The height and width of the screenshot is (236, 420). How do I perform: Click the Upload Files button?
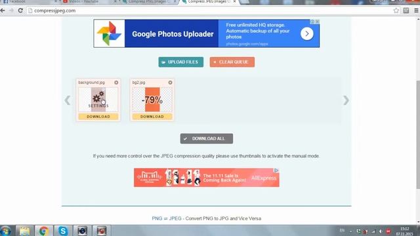[181, 62]
